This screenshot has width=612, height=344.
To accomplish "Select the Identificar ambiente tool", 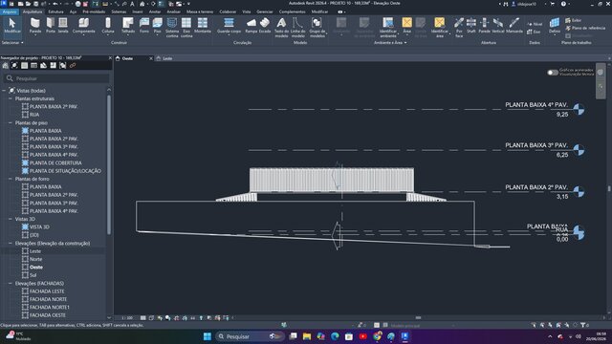I will 388,28.
